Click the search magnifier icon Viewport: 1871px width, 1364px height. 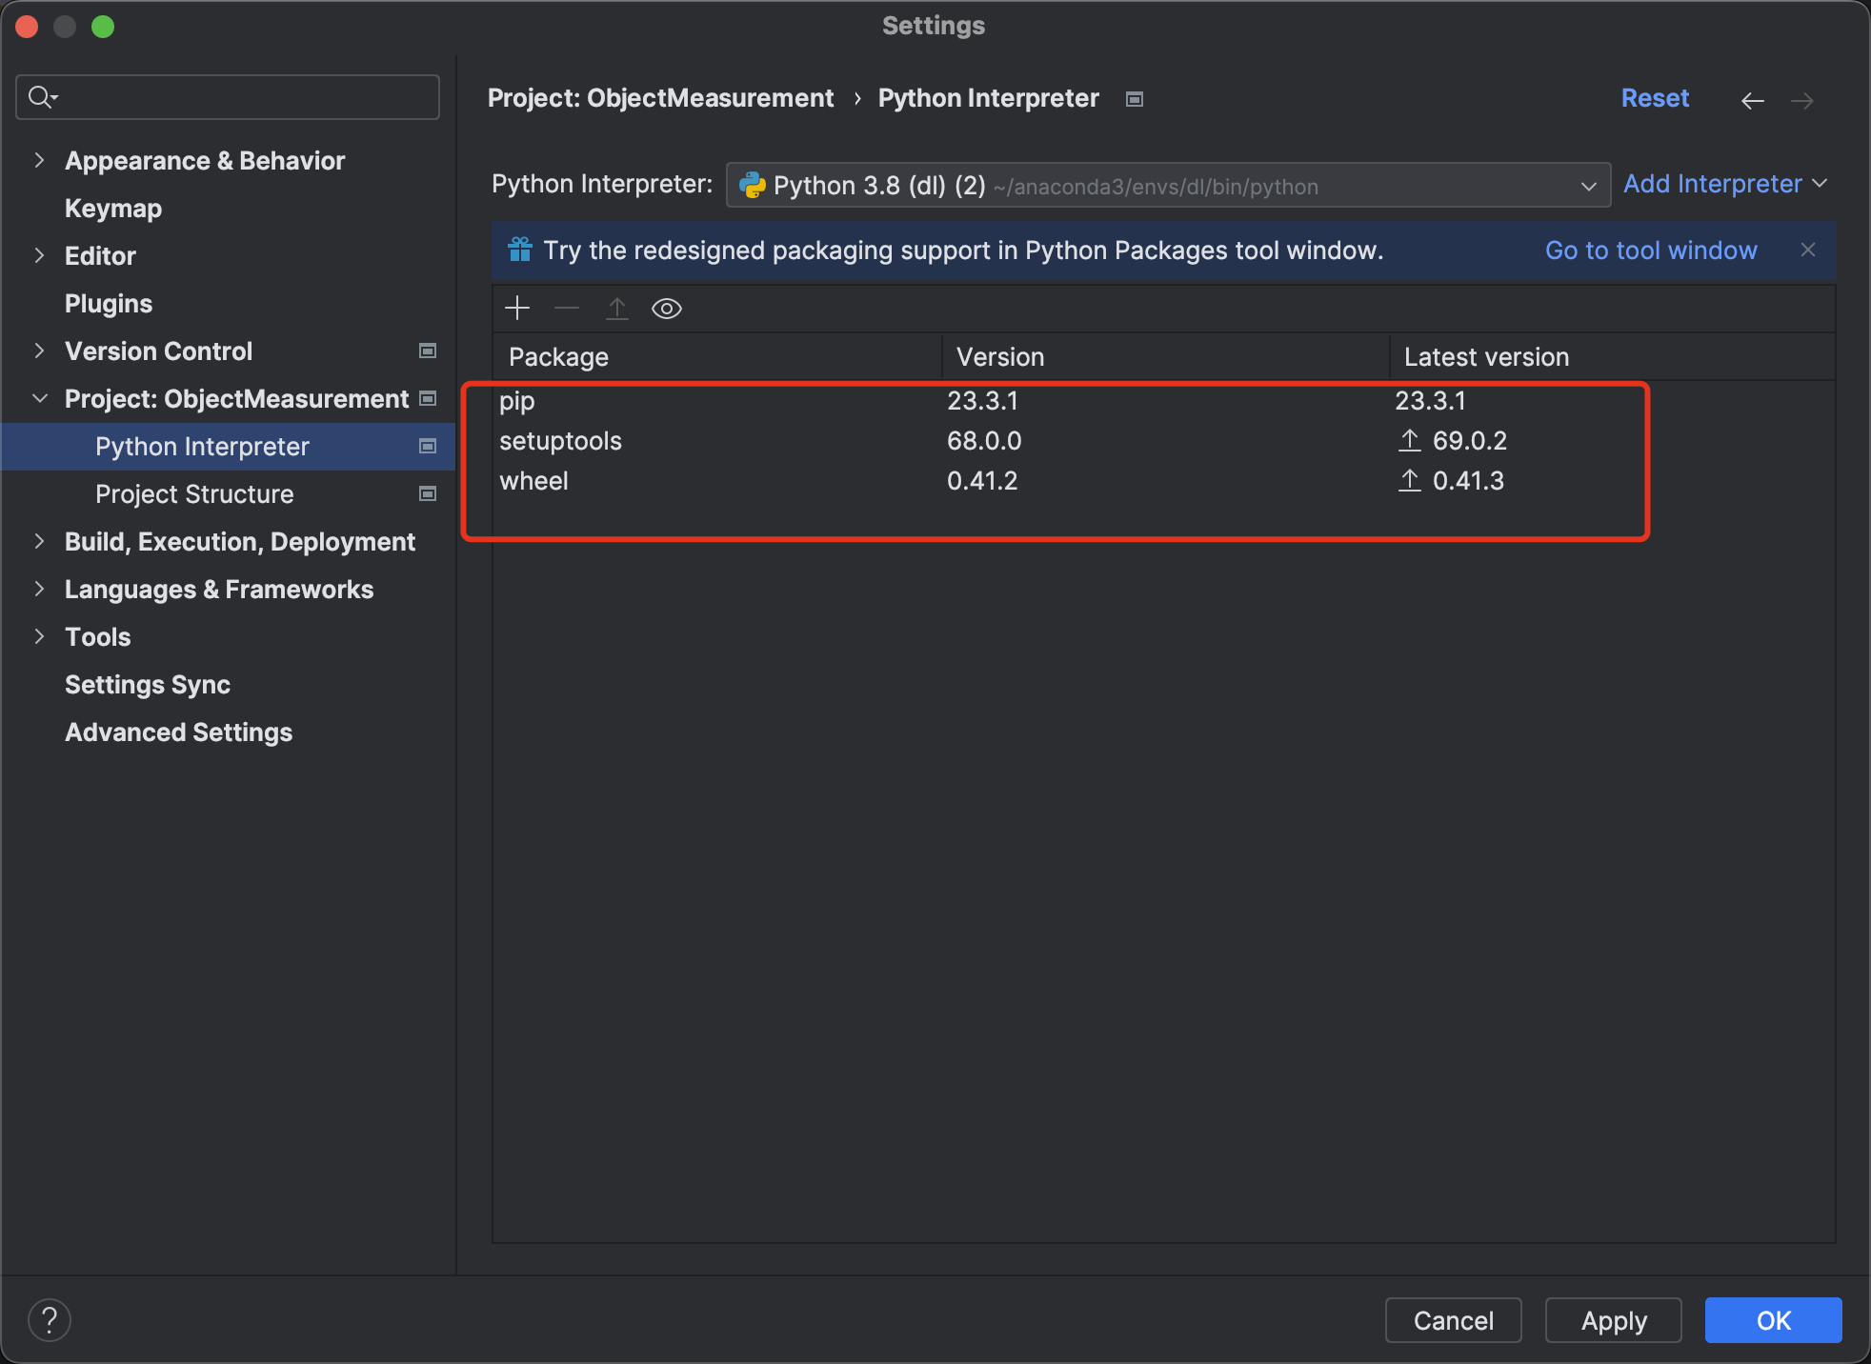[41, 96]
